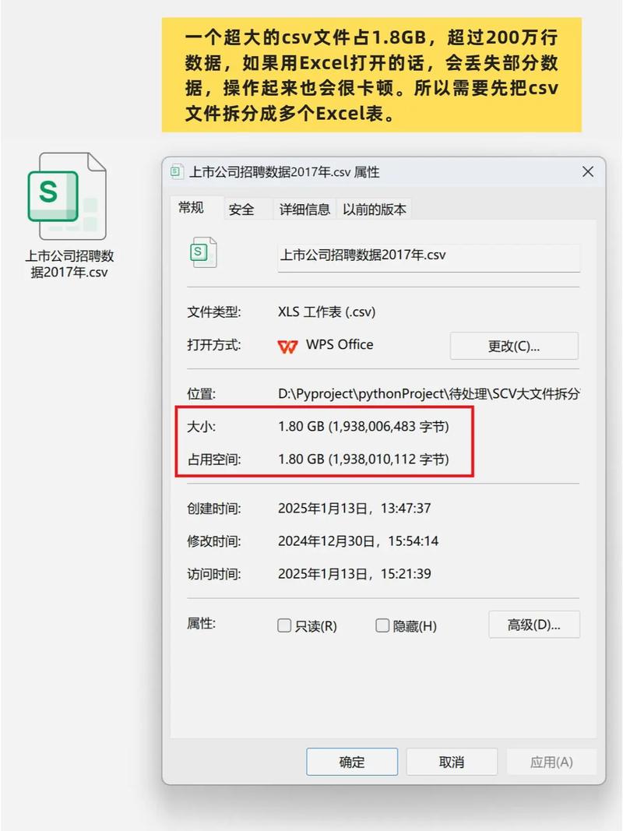Select the 常规 tab

(192, 209)
